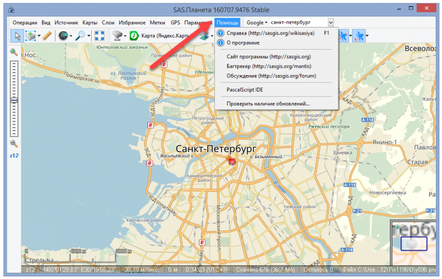The height and width of the screenshot is (279, 442).
Task: Expand search history combo box arrow
Action: pos(330,22)
